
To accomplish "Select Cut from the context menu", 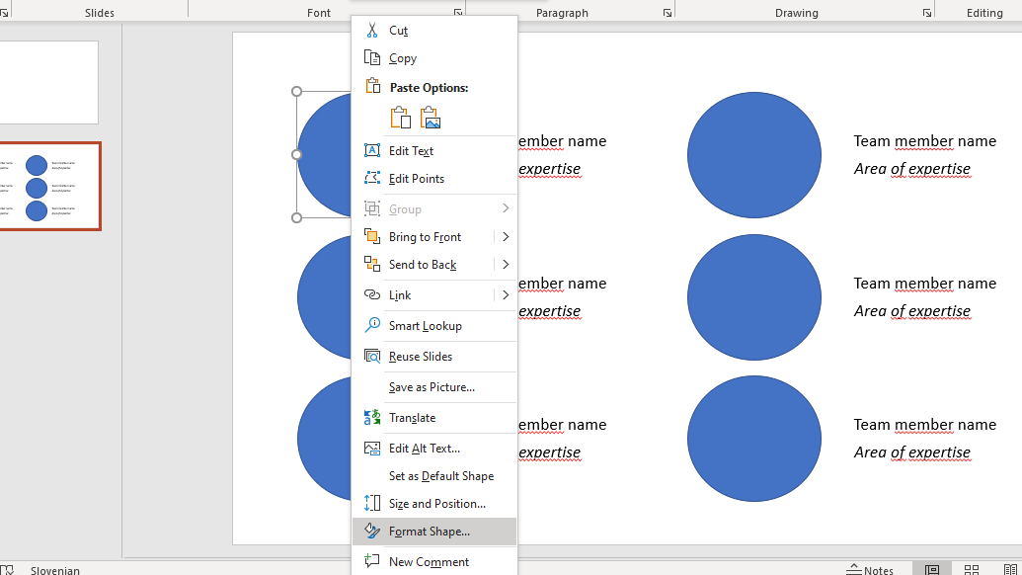I will pos(434,30).
